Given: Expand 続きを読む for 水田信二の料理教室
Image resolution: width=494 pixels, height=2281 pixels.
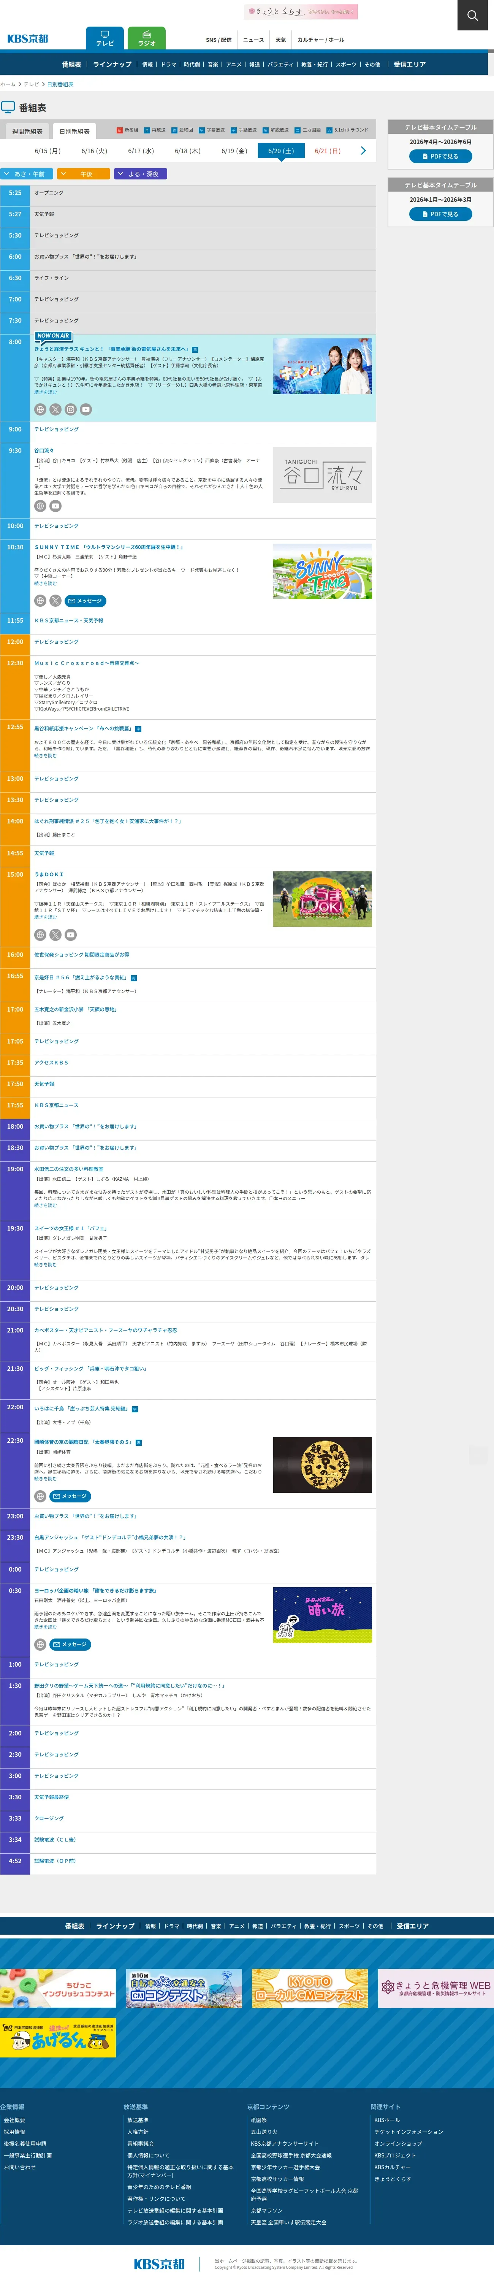Looking at the screenshot, I should pos(45,1205).
